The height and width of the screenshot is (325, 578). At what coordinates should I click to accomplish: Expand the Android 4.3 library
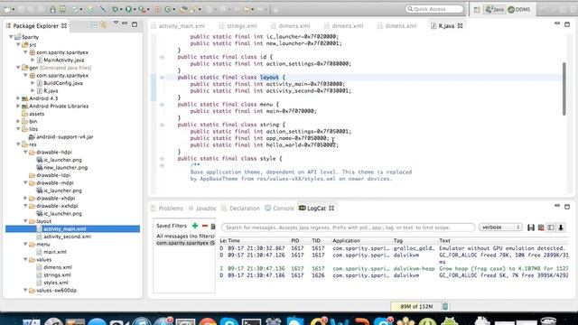(x=18, y=98)
